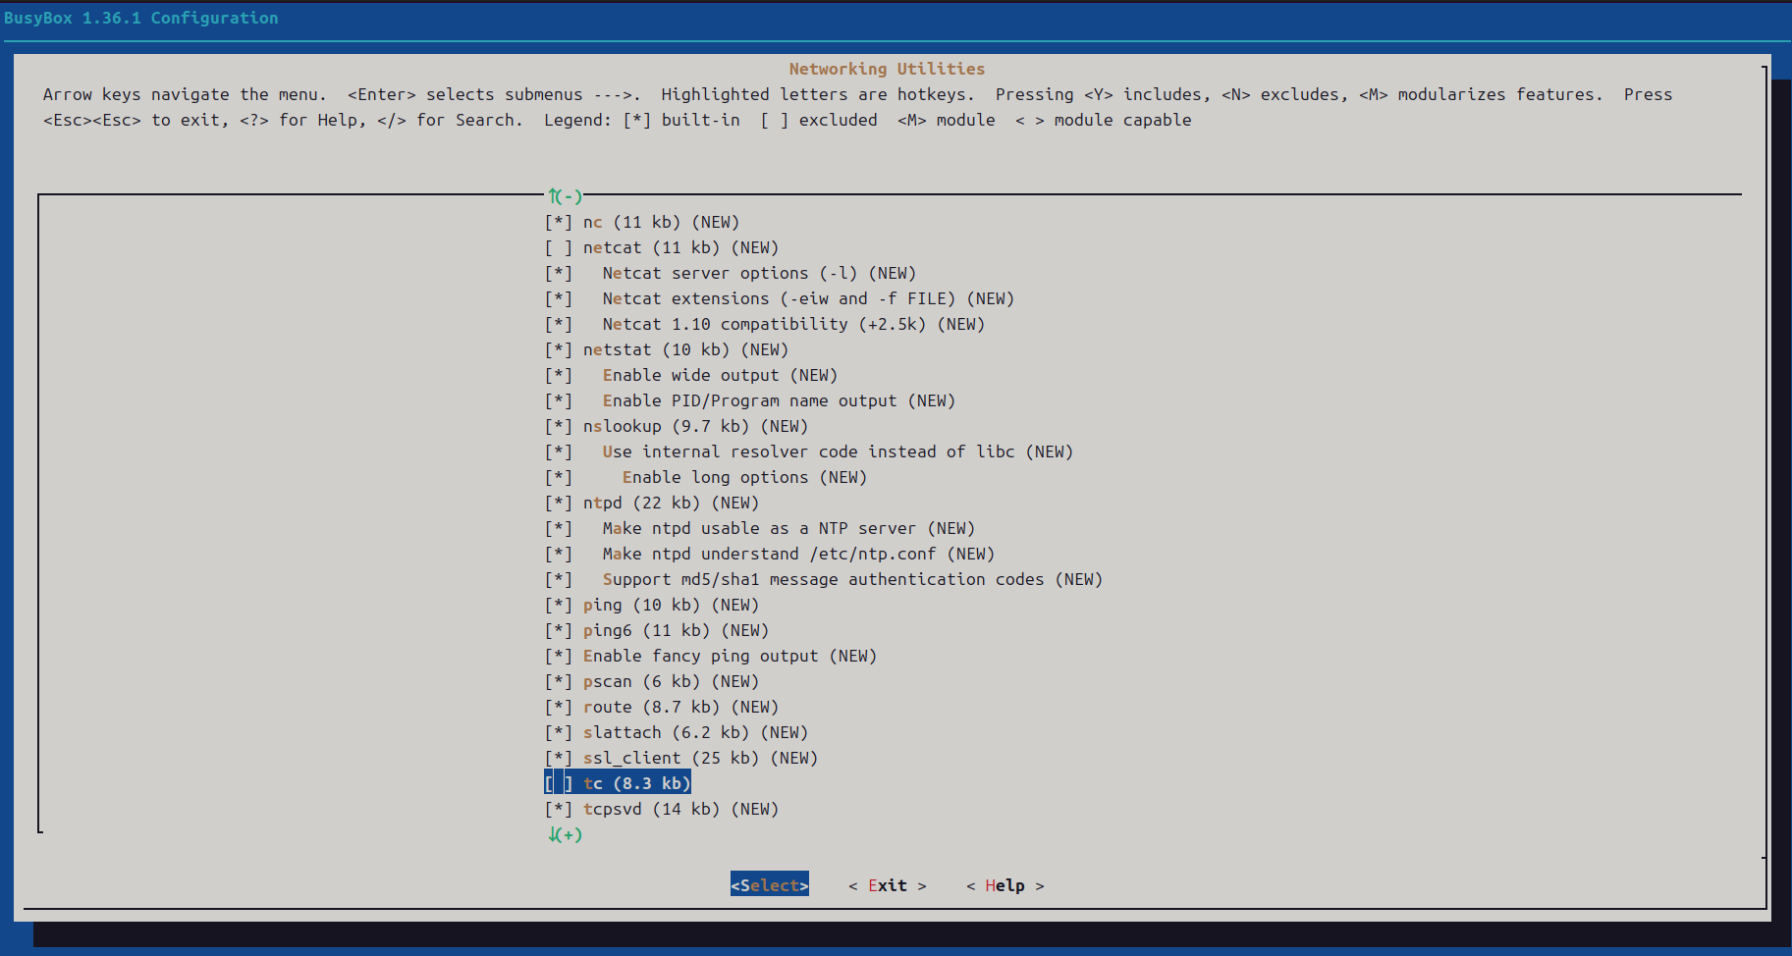Viewport: 1792px width, 956px height.
Task: Disable the tcpsvd (14 kb) checkbox
Action: (558, 809)
